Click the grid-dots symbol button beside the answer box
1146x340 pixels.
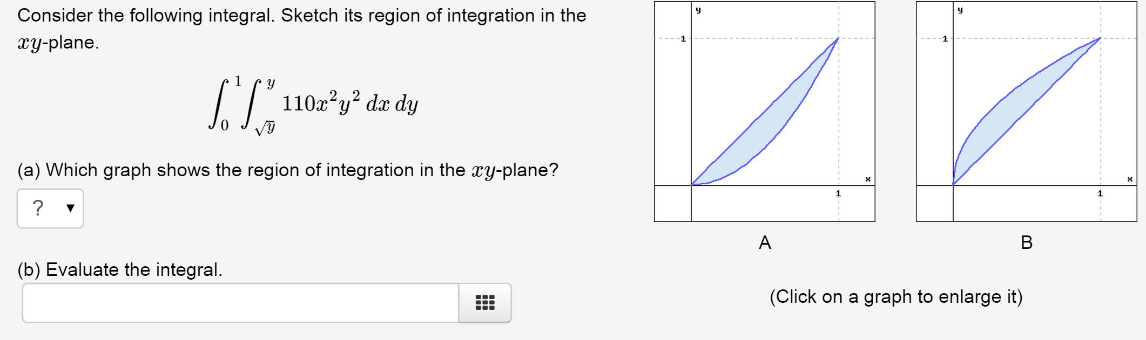484,303
